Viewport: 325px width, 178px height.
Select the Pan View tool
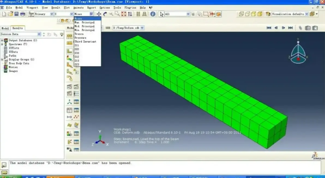(99, 14)
